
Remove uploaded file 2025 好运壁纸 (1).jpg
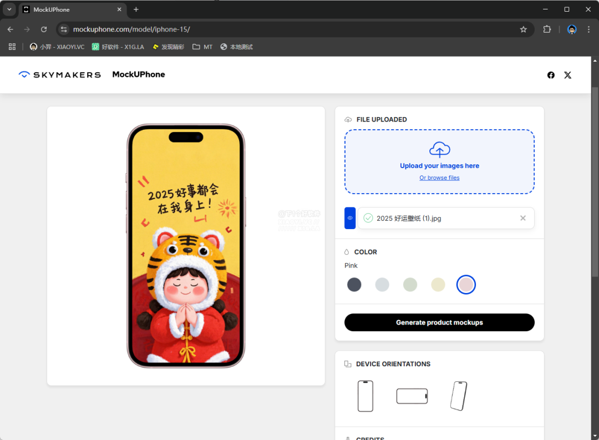point(522,218)
